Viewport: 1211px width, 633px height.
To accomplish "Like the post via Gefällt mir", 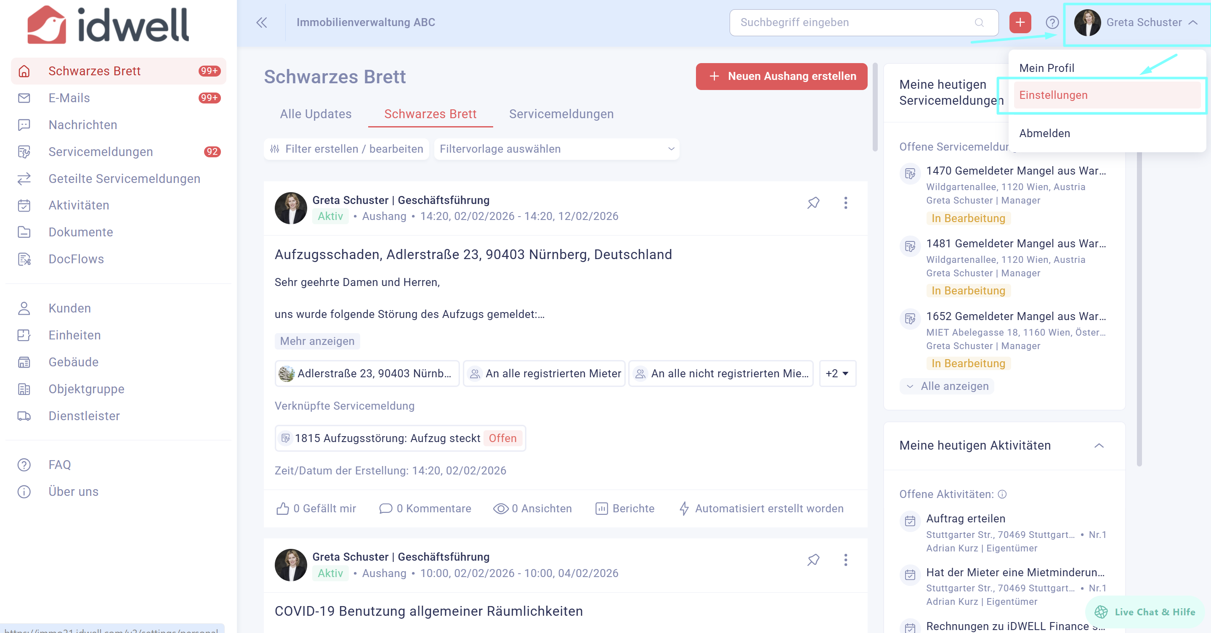I will point(316,509).
